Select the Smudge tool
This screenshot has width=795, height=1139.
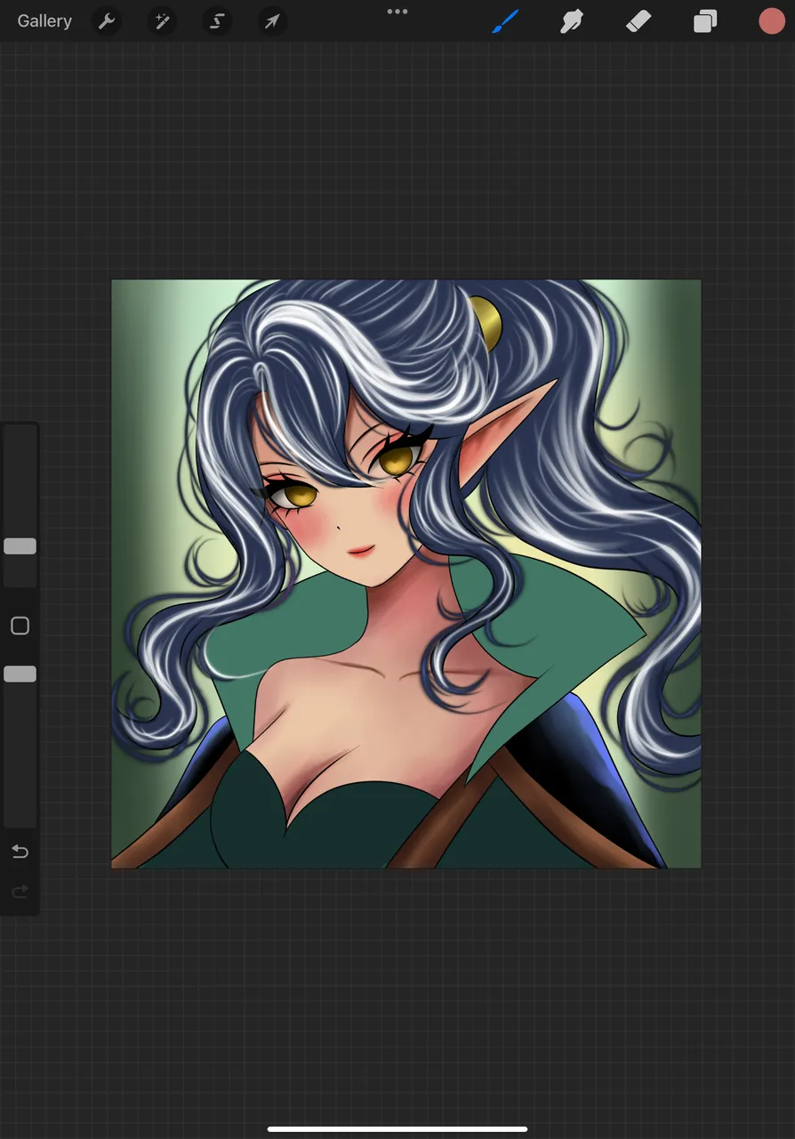point(572,21)
